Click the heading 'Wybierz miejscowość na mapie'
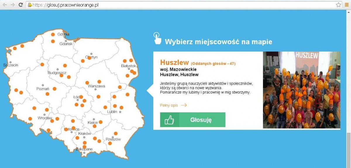Viewport: 351px width, 168px height. (x=218, y=42)
